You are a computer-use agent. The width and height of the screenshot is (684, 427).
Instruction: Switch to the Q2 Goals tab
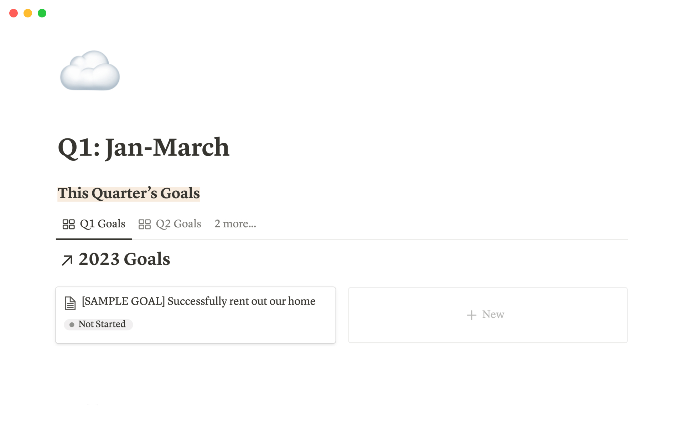(x=178, y=224)
